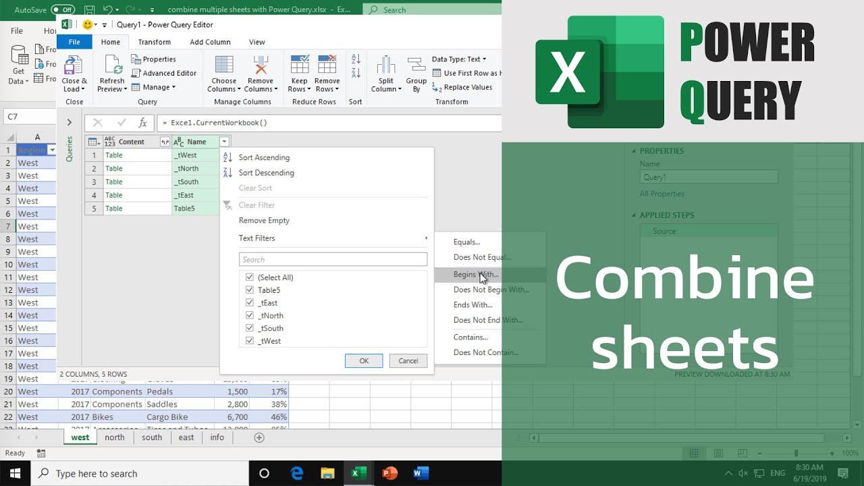The width and height of the screenshot is (864, 486).
Task: Click the Group By icon
Action: pos(416,65)
